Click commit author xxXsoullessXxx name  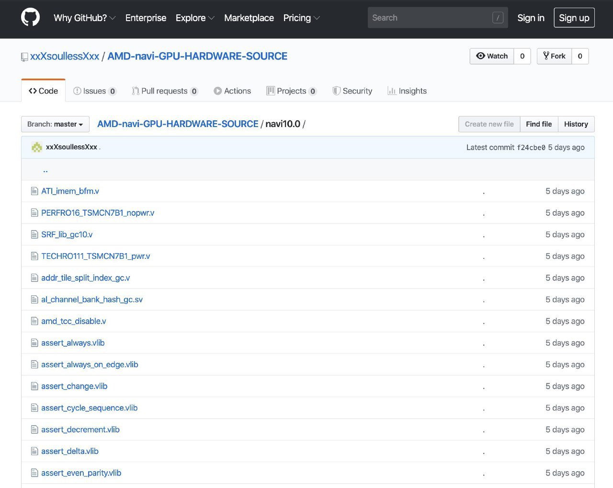(71, 147)
